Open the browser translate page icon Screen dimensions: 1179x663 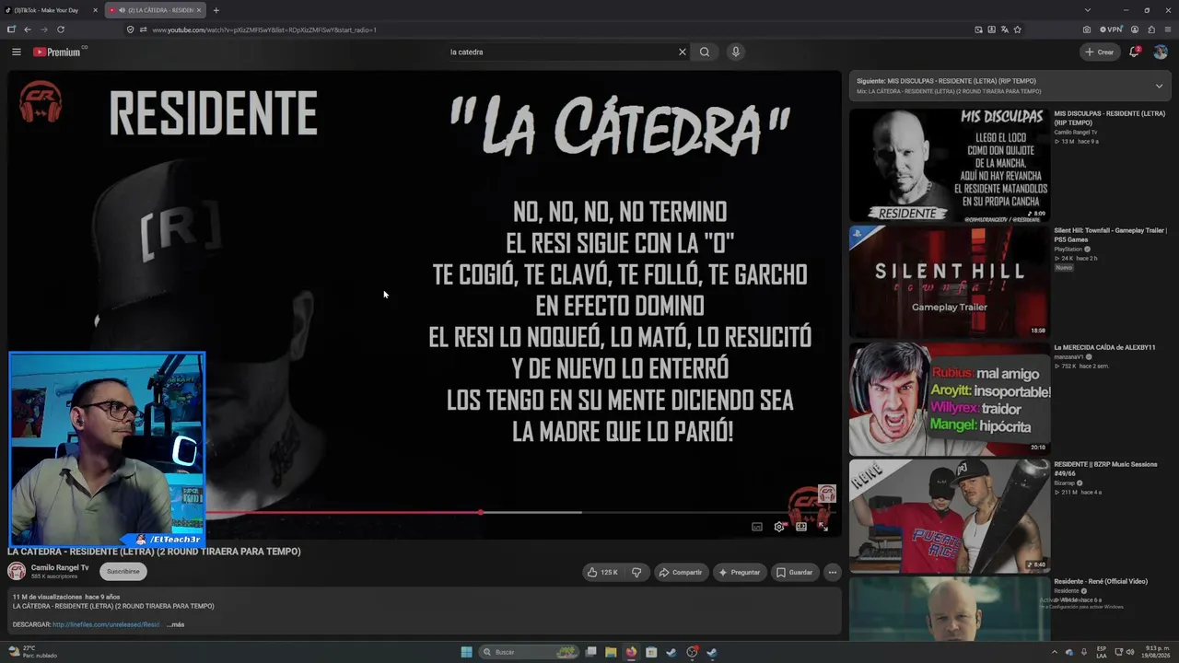[1005, 29]
